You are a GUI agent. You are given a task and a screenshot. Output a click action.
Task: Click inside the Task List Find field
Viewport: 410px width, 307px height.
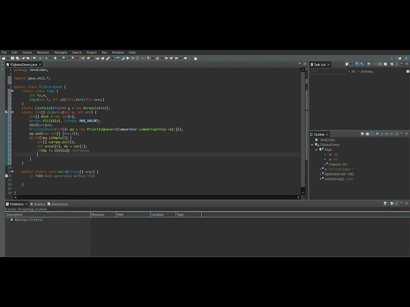pos(329,71)
